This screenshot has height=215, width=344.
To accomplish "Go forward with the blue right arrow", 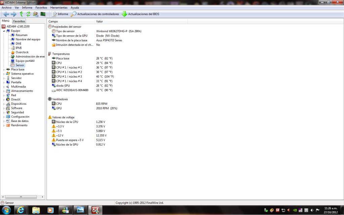I will [13, 14].
